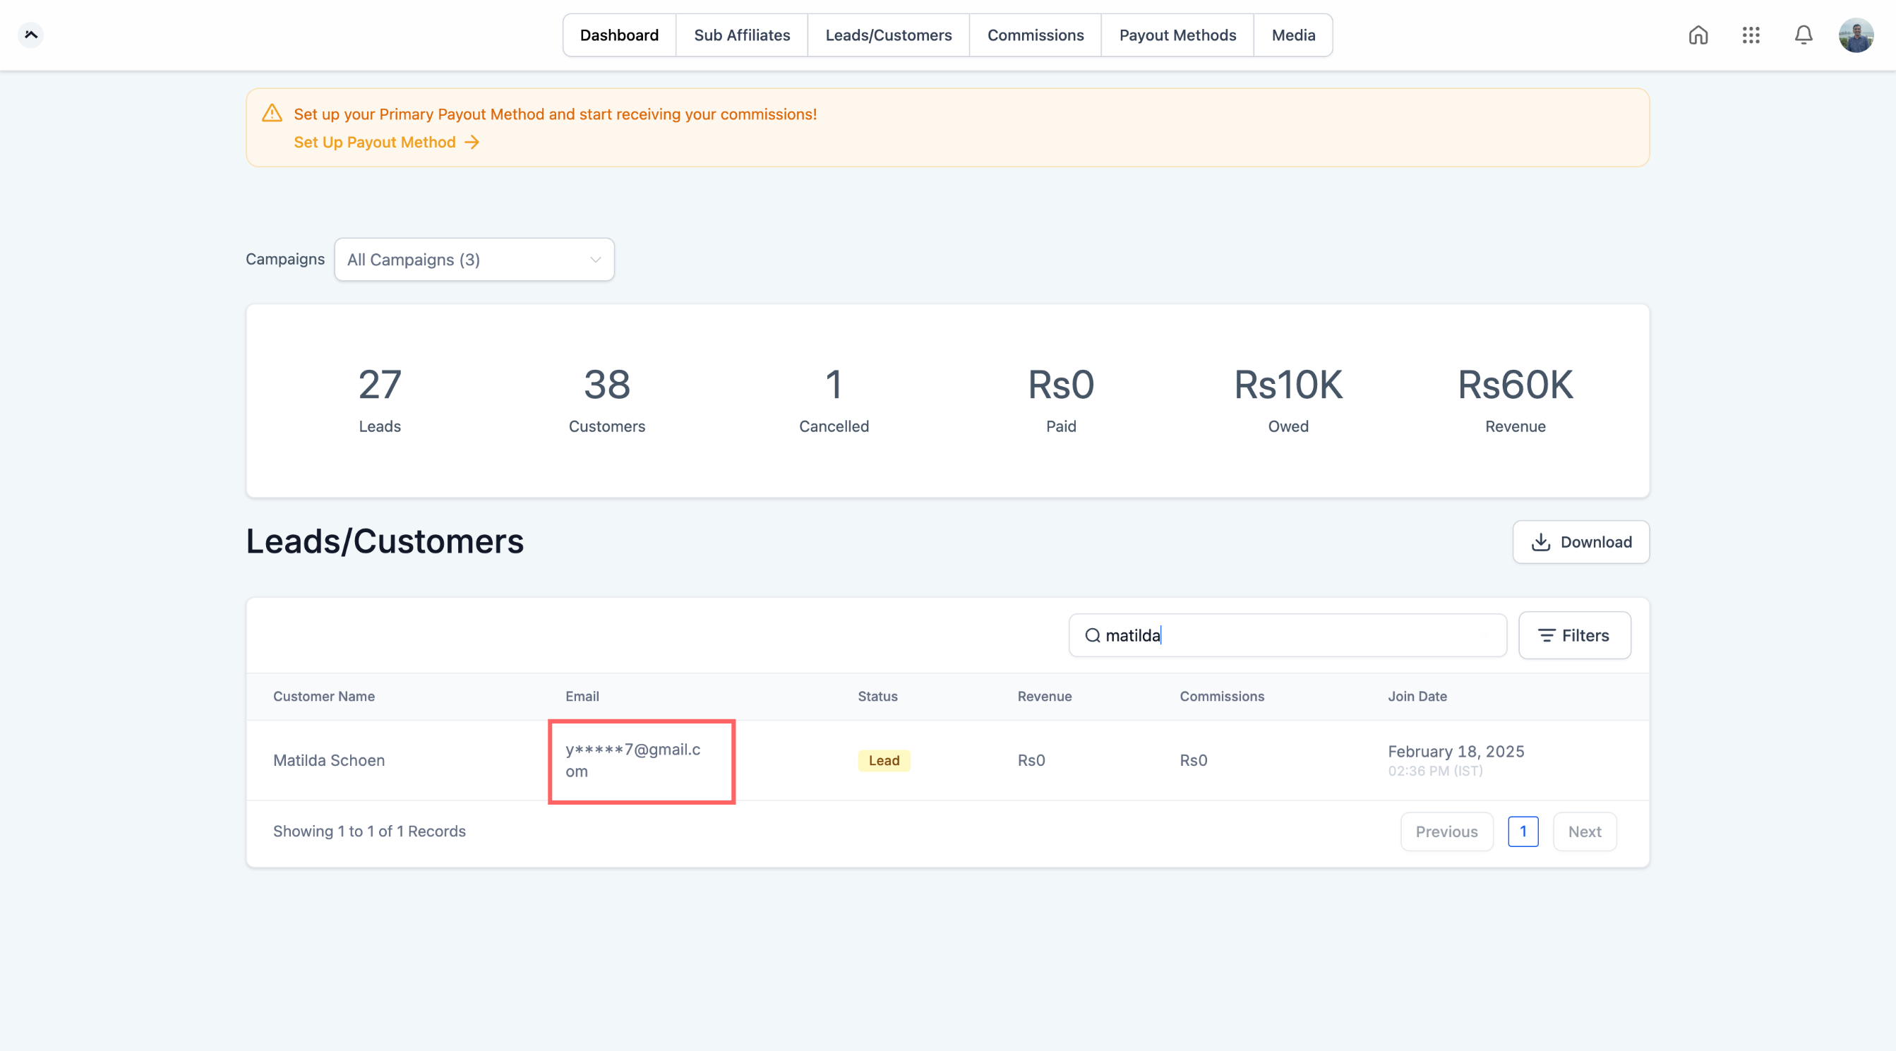Open the notifications bell
The width and height of the screenshot is (1896, 1051).
click(1804, 35)
